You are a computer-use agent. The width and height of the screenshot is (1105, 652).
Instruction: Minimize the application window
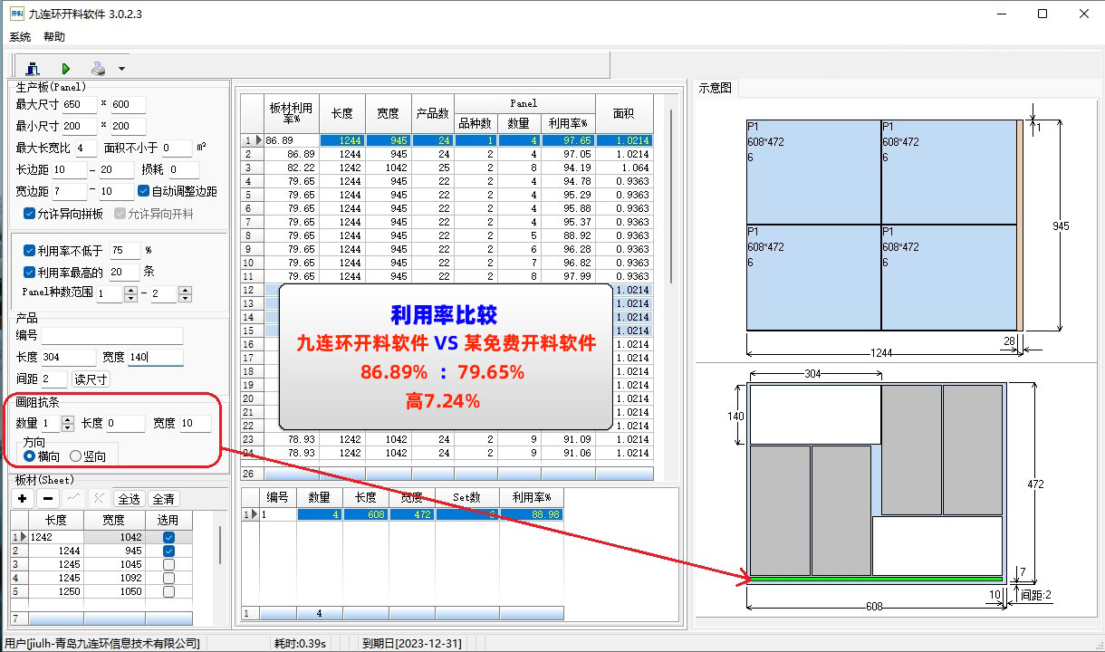[x=1001, y=14]
